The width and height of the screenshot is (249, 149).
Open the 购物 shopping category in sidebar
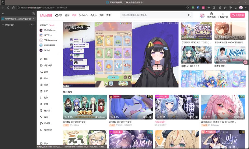(44, 97)
